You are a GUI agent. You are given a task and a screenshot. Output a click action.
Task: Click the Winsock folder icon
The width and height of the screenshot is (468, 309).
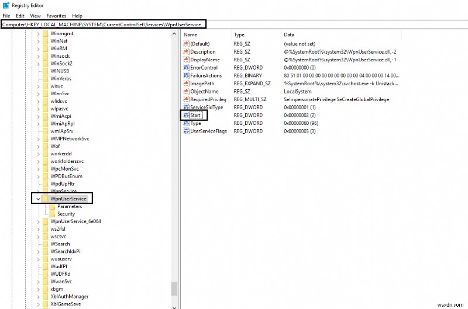point(46,56)
